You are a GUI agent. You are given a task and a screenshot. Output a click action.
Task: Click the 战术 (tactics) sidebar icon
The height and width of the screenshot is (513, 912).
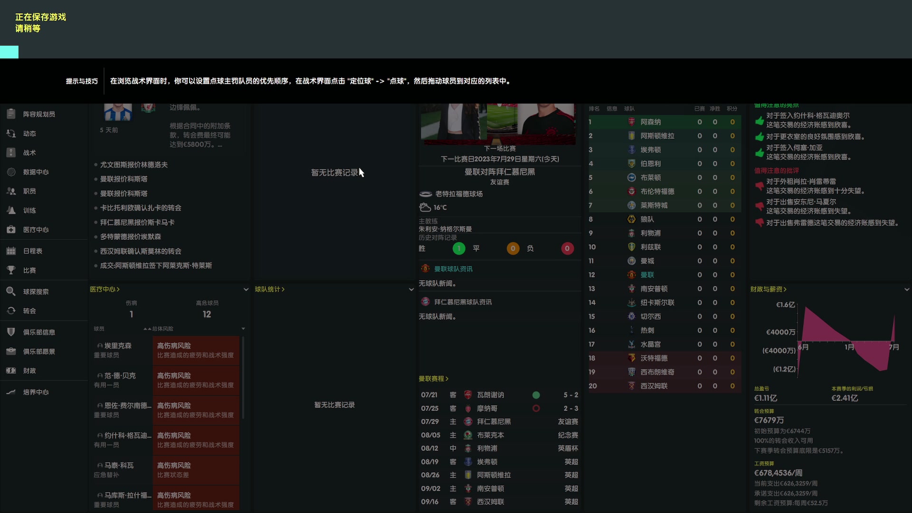pos(11,152)
